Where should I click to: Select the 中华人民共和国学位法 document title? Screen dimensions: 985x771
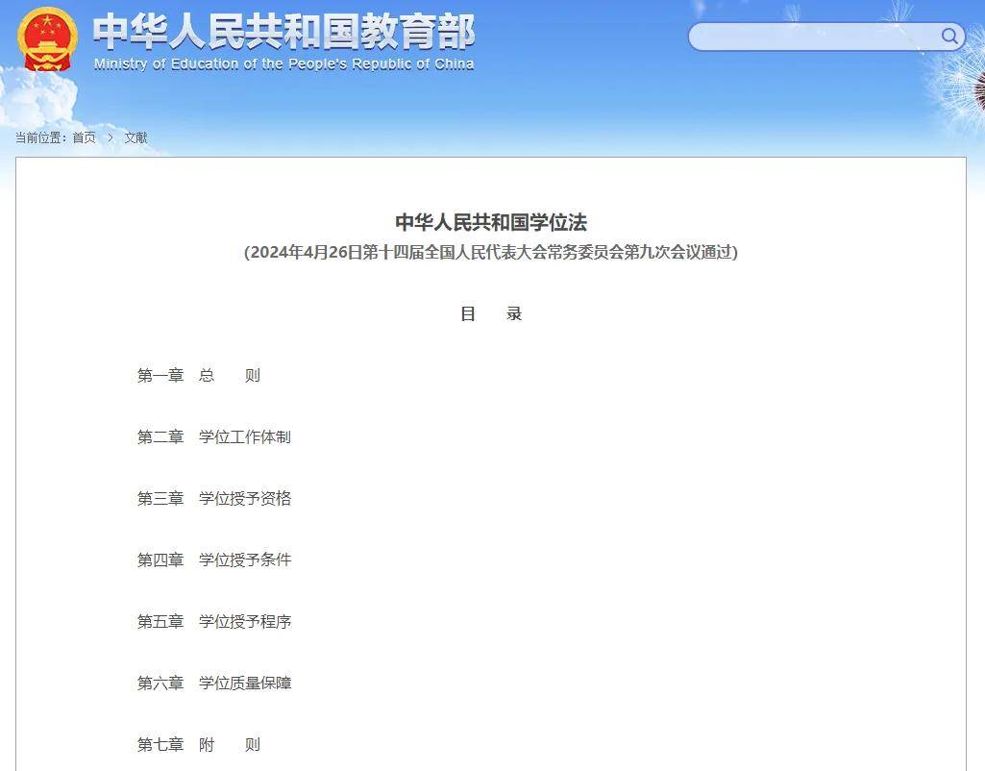(x=491, y=222)
